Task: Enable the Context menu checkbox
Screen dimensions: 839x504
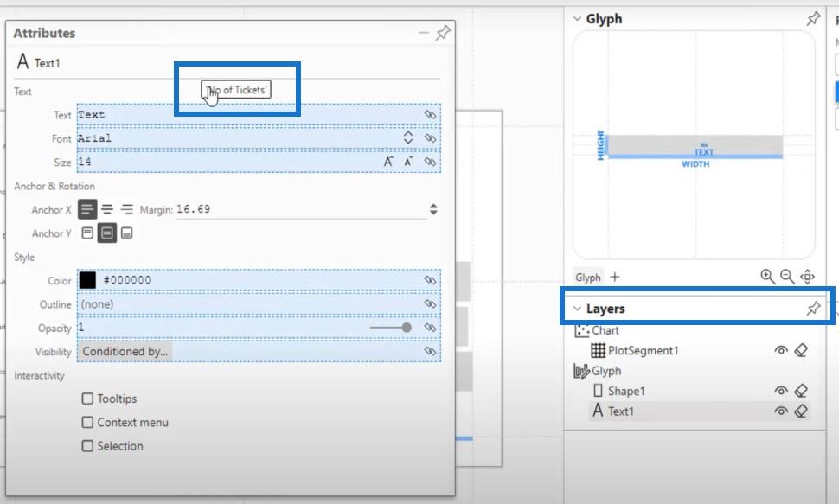Action: pos(87,422)
